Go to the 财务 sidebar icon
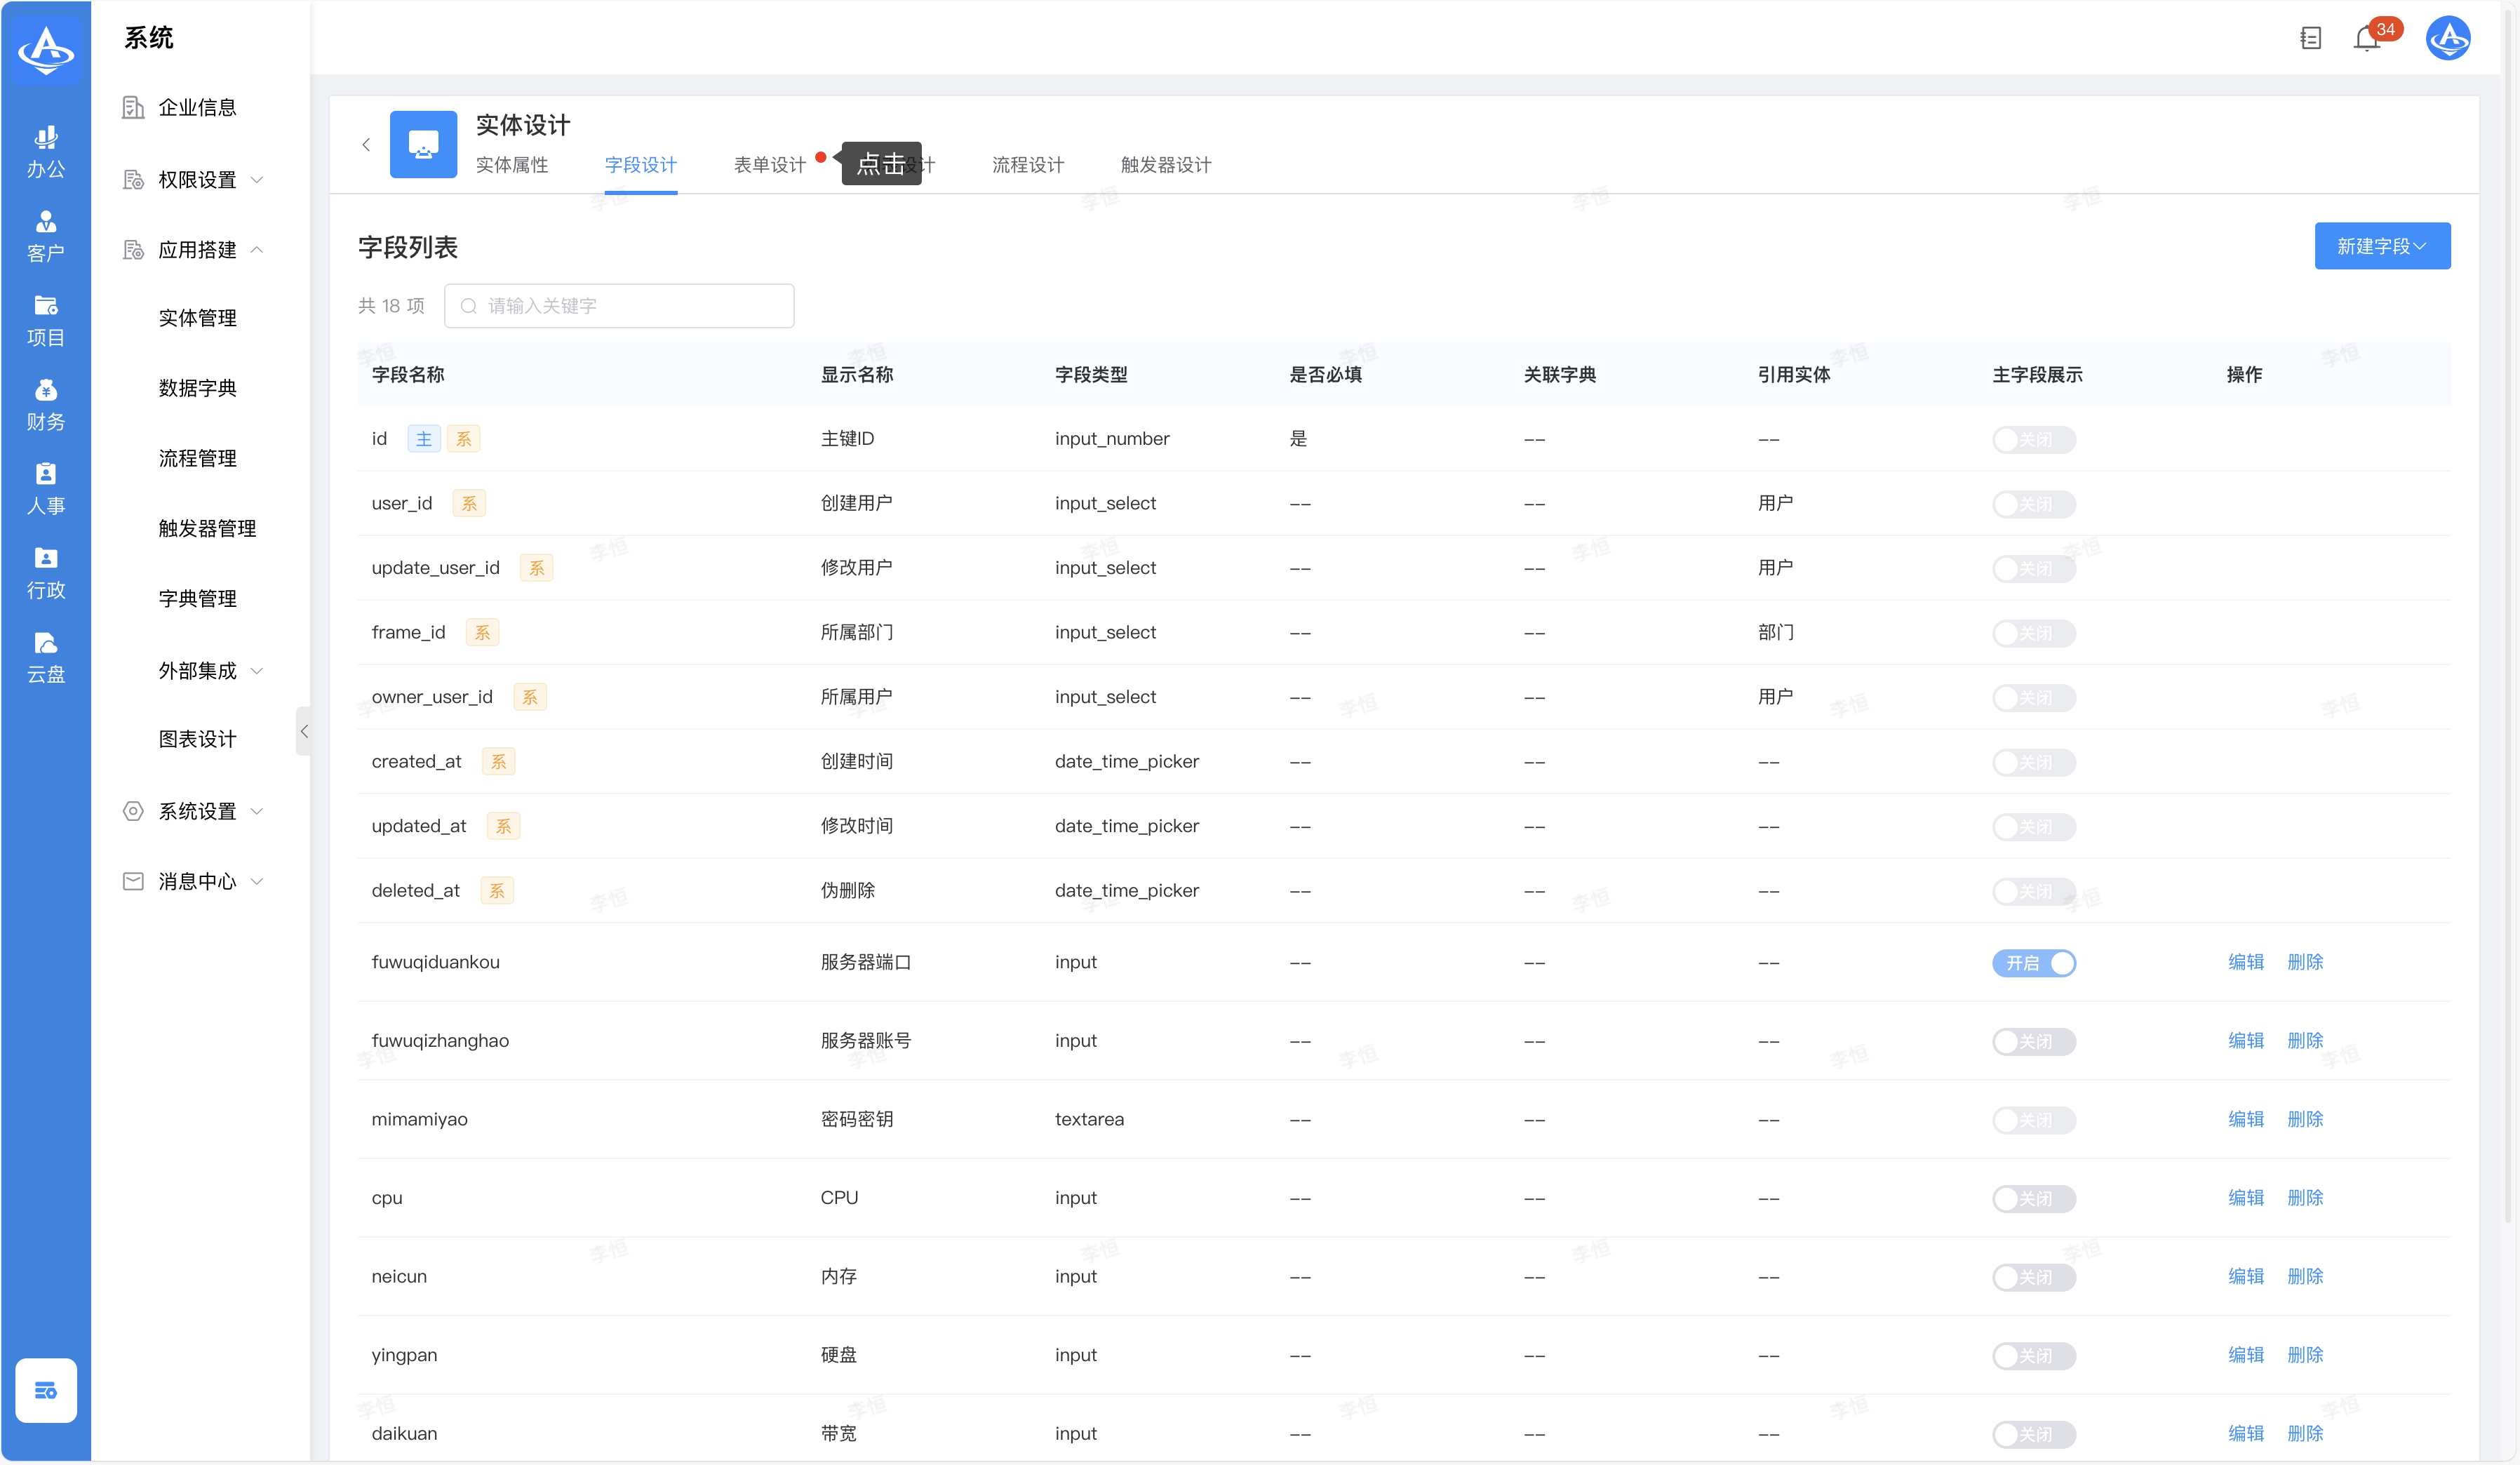This screenshot has height=1465, width=2520. (x=46, y=404)
